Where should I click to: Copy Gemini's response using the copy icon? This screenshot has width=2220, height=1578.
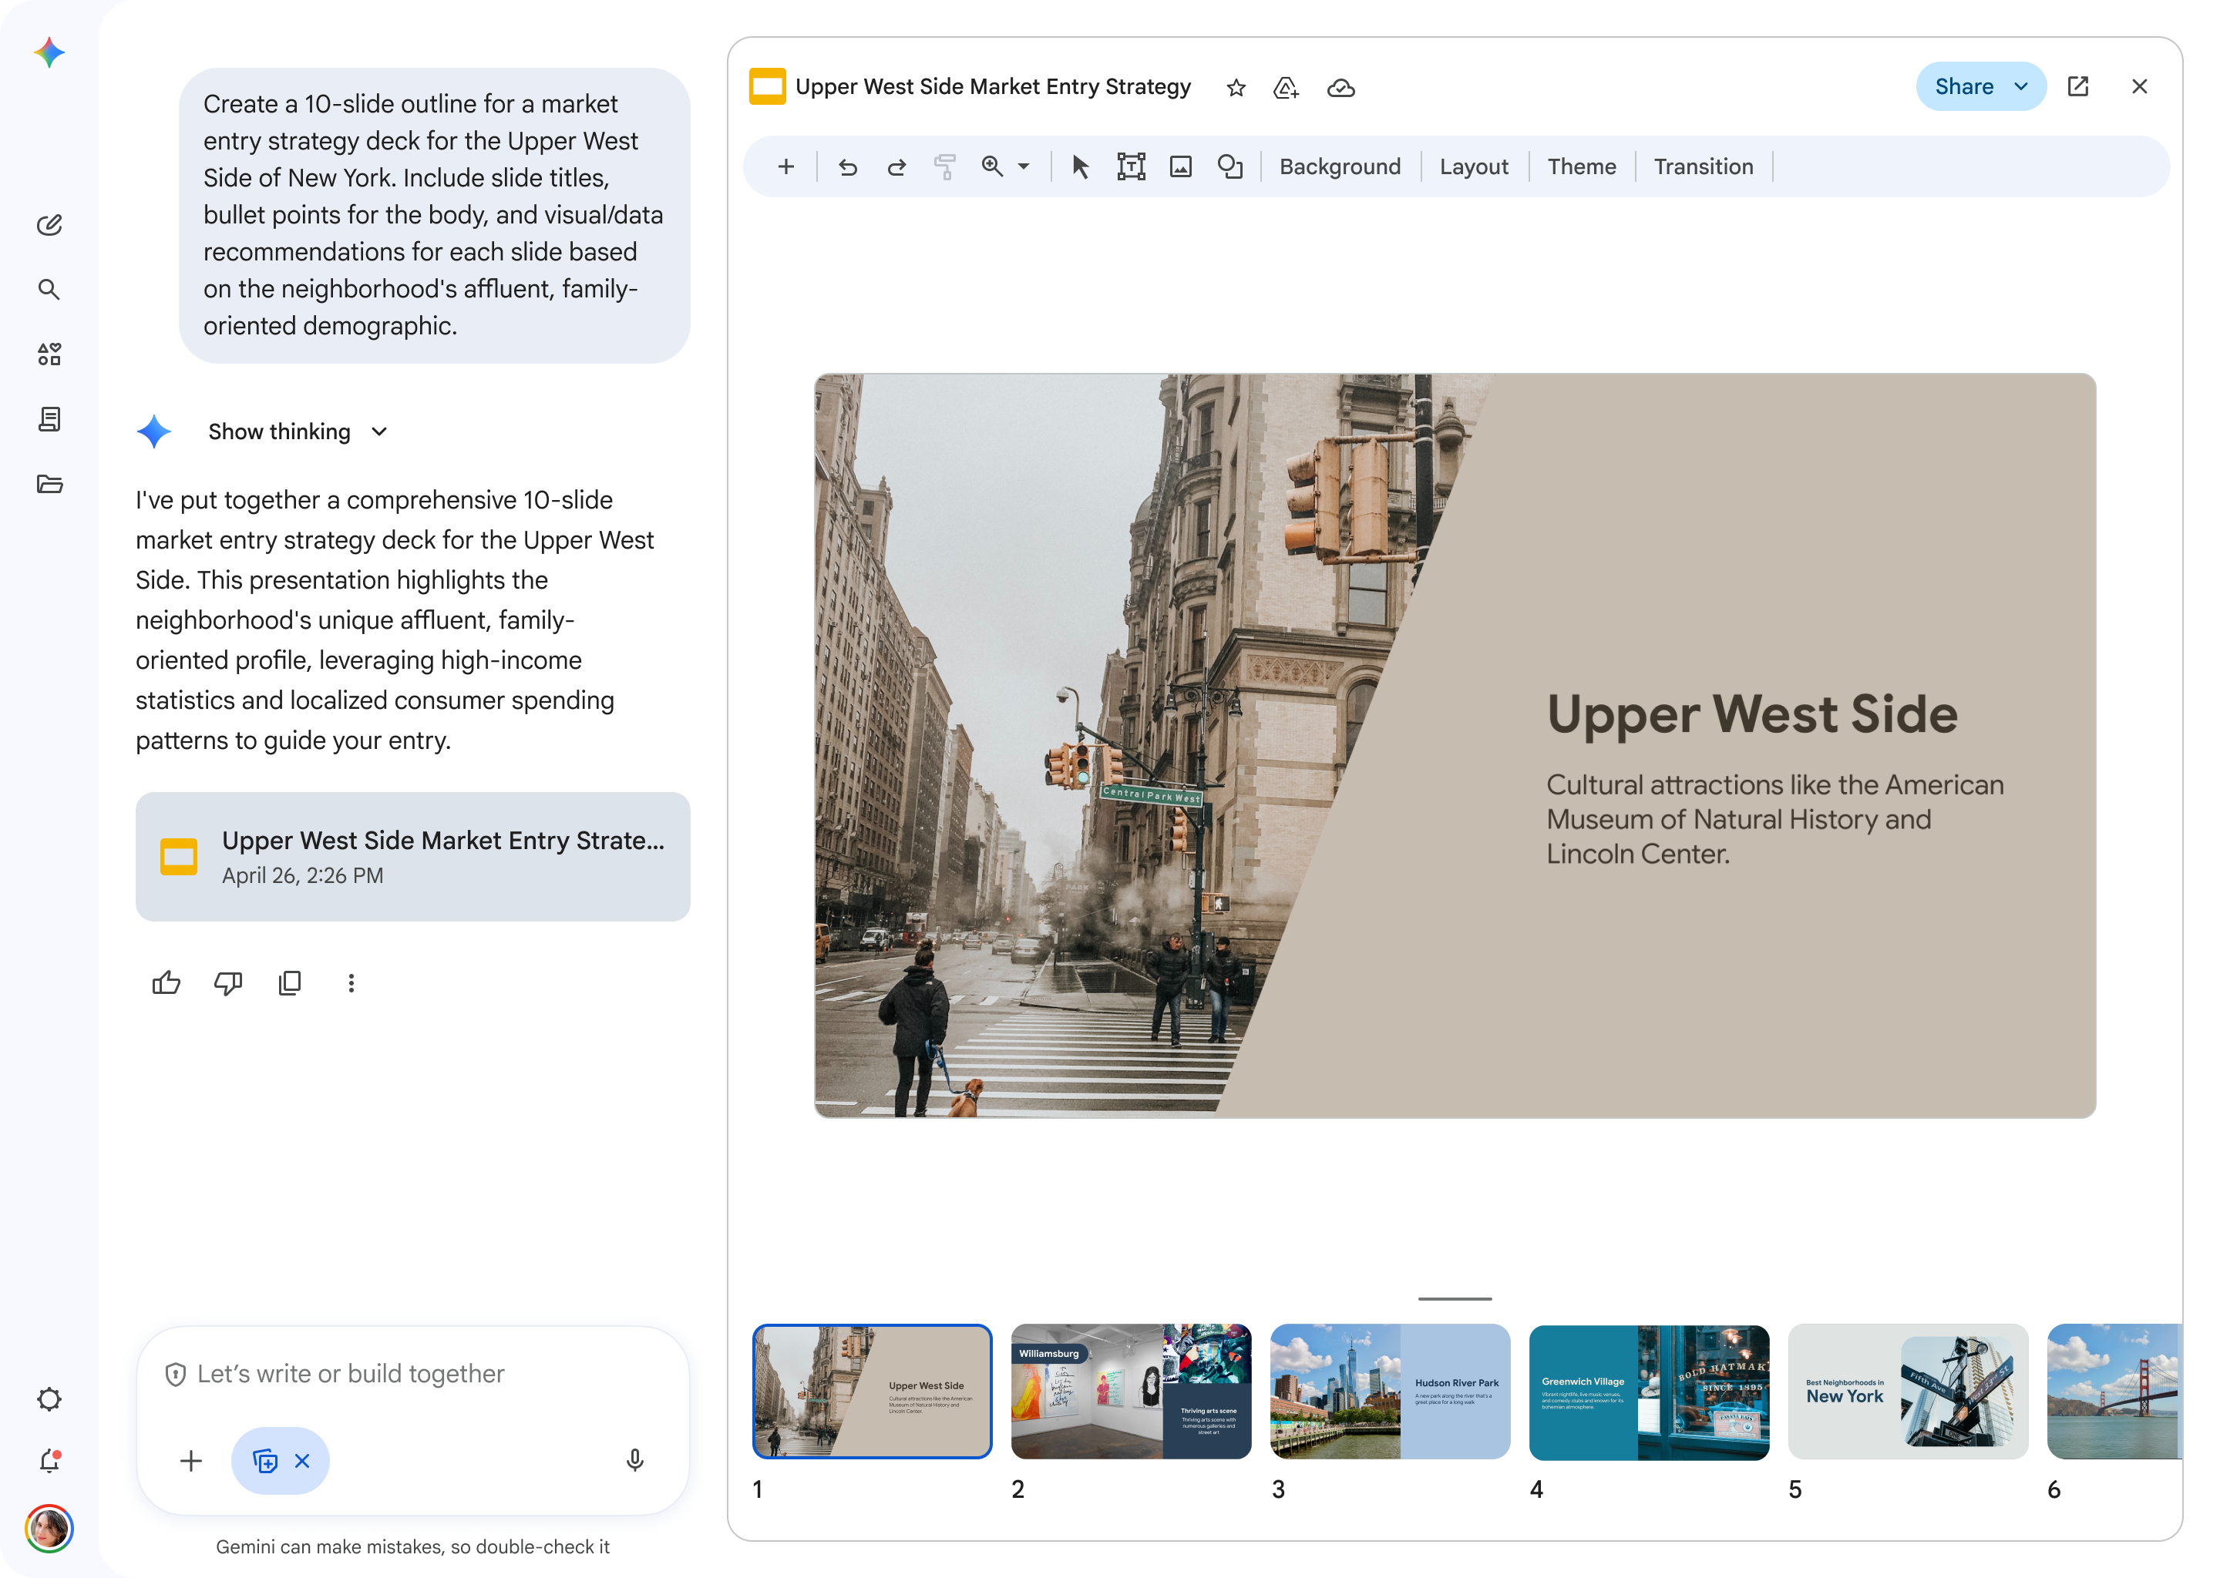(x=289, y=983)
